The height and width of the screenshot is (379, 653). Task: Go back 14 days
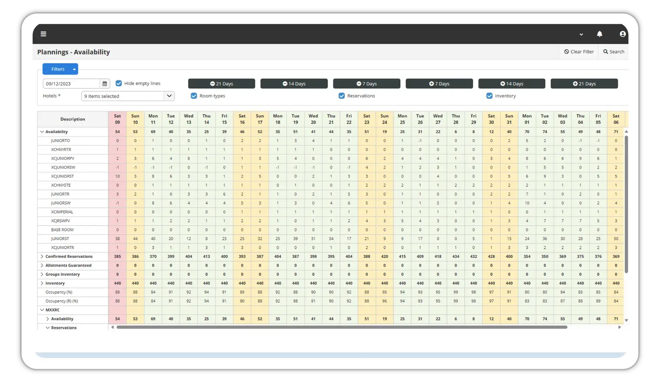point(294,84)
